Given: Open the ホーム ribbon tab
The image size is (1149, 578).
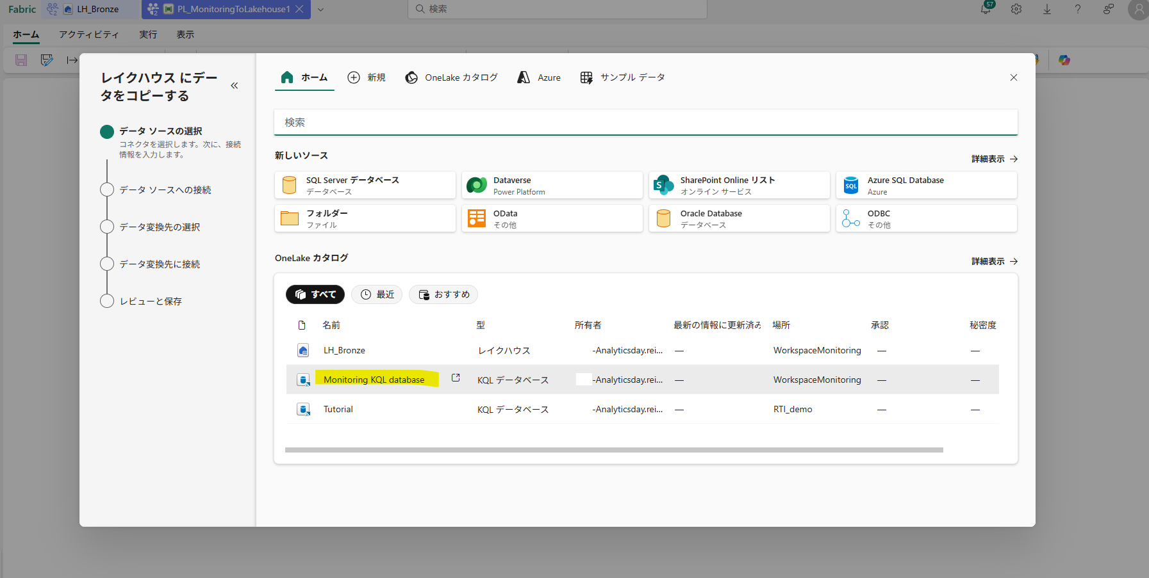Looking at the screenshot, I should tap(26, 35).
